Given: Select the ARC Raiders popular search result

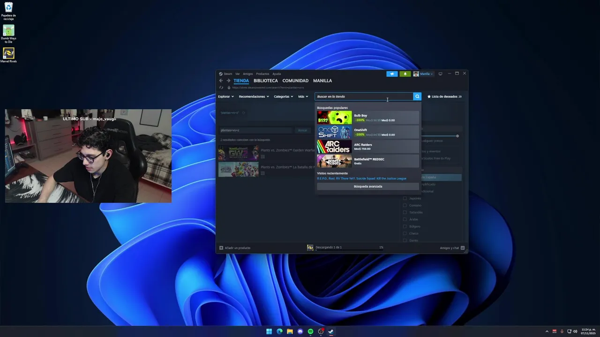Looking at the screenshot, I should (368, 147).
